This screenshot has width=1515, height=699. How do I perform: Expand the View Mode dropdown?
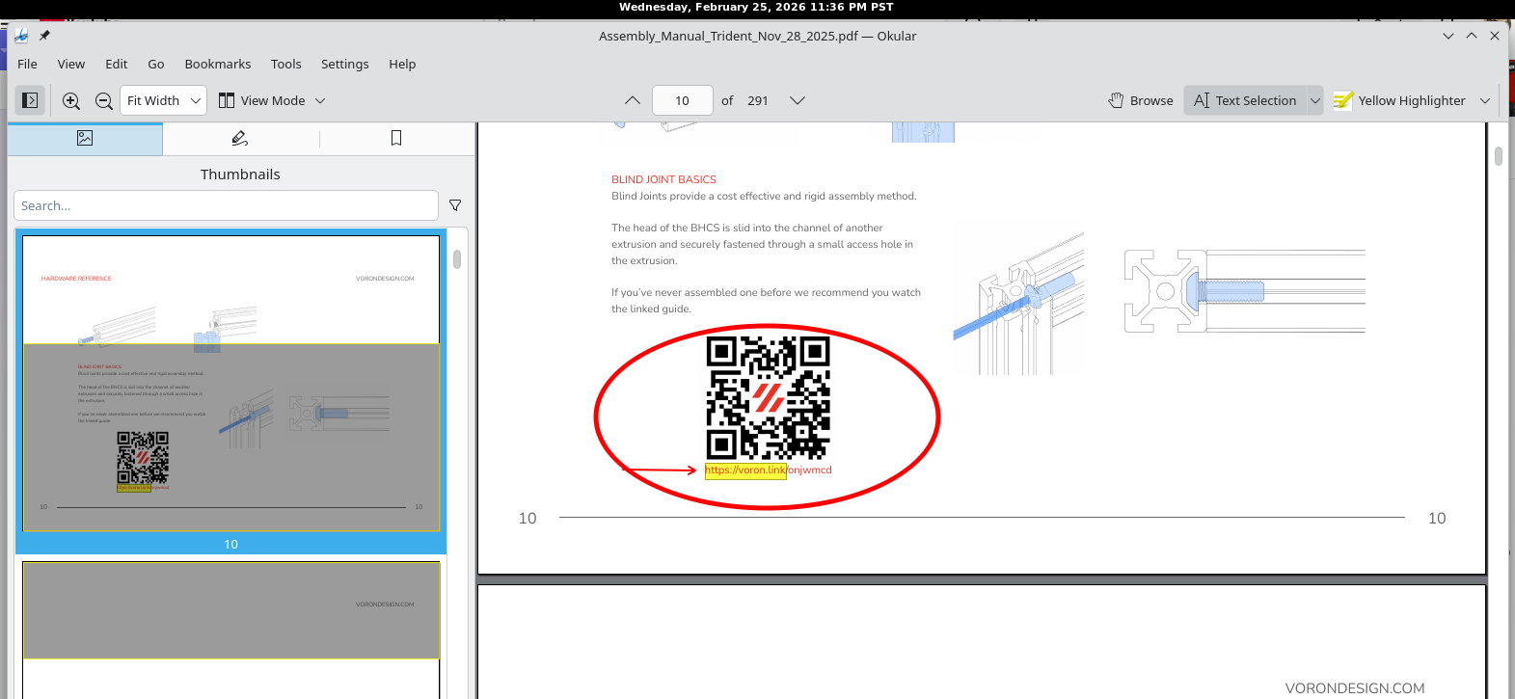[x=272, y=100]
